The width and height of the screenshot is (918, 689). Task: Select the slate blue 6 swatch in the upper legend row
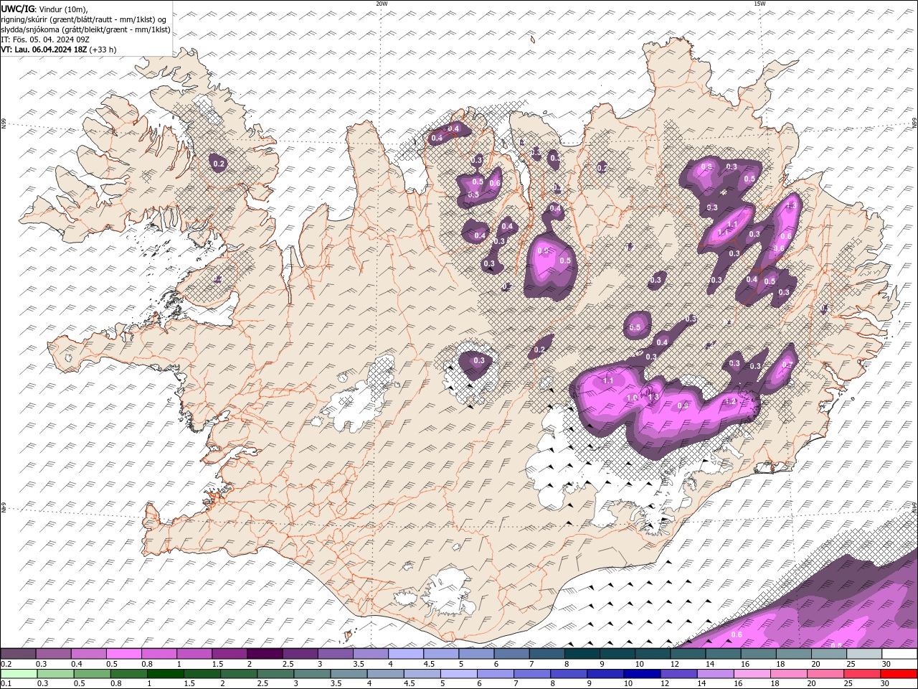511,654
